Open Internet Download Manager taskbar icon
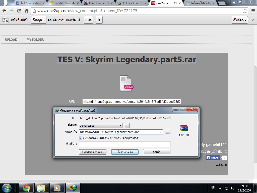Screen dimensions: 257x193 coord(73,188)
